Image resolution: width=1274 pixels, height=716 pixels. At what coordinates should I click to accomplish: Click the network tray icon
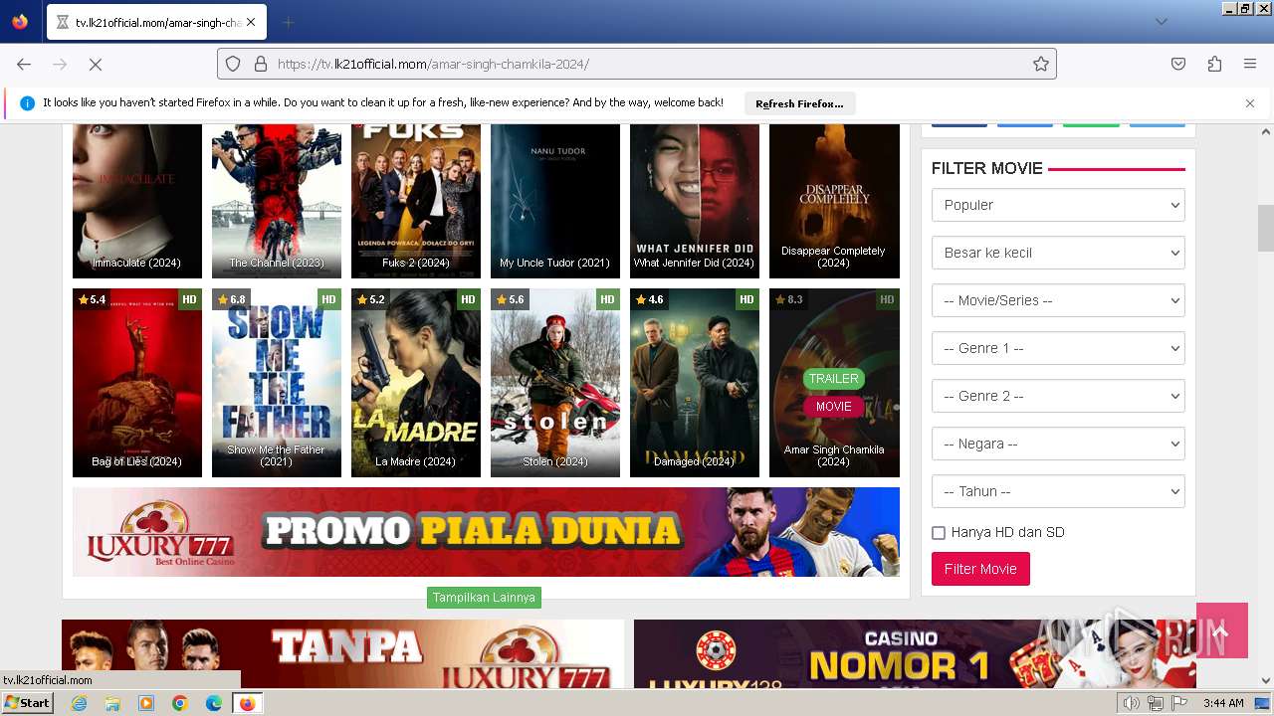tap(1156, 703)
